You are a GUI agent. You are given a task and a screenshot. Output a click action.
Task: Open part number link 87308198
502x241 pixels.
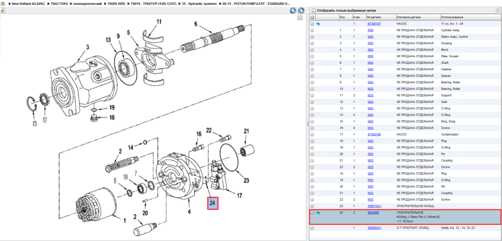point(374,135)
